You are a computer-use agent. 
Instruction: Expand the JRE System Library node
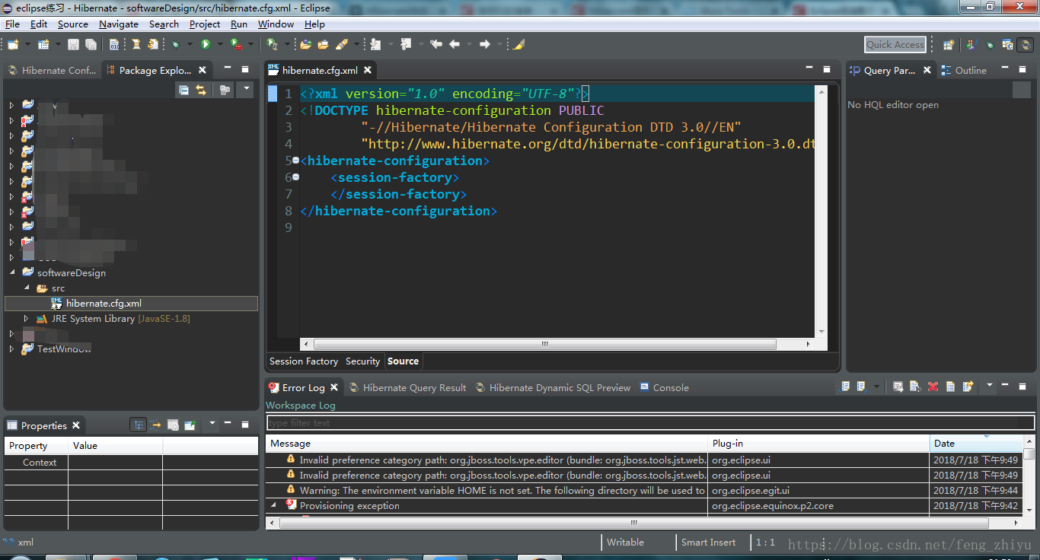coord(26,319)
